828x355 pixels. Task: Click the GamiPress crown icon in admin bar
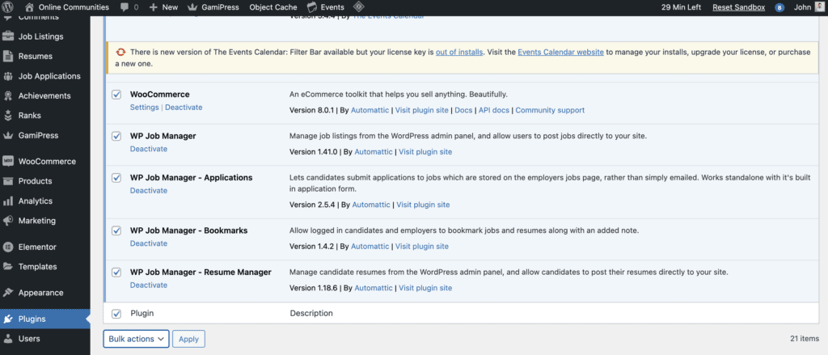coord(192,7)
